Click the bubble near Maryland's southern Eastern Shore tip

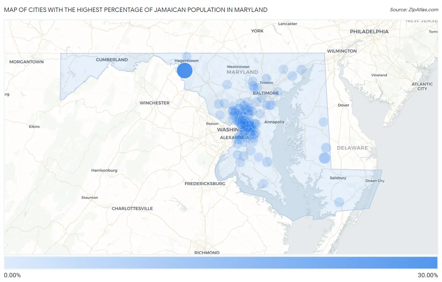pos(339,202)
